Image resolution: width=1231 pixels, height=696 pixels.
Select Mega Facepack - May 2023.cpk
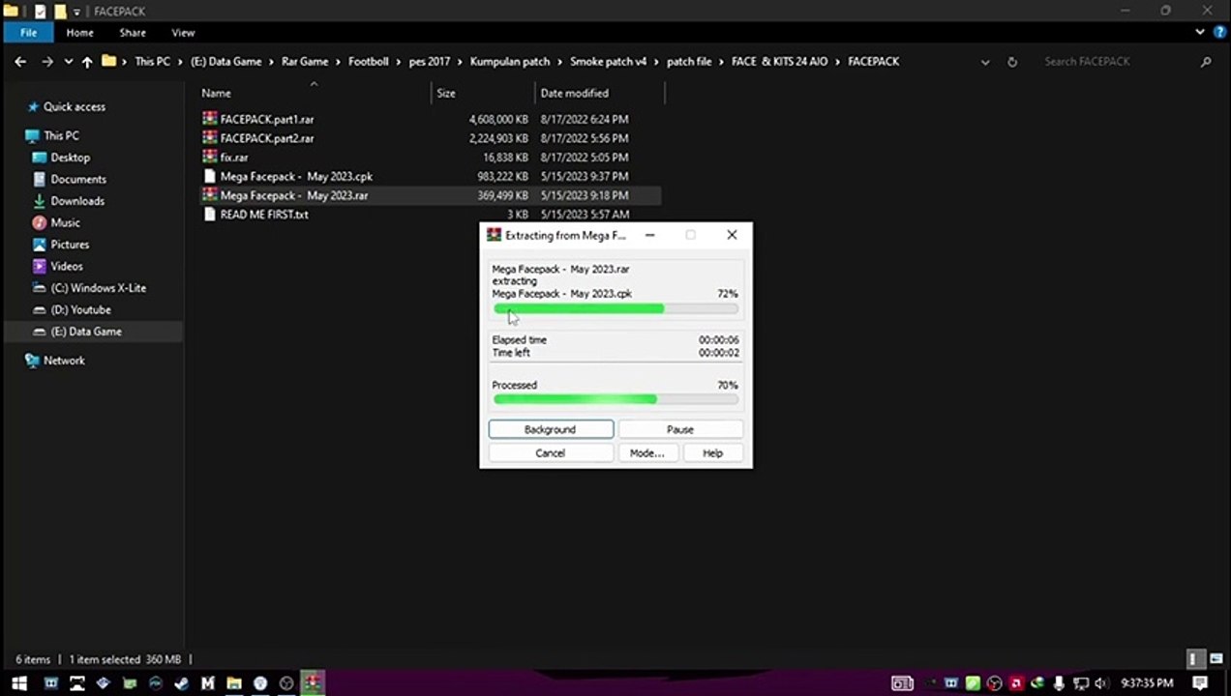point(296,176)
